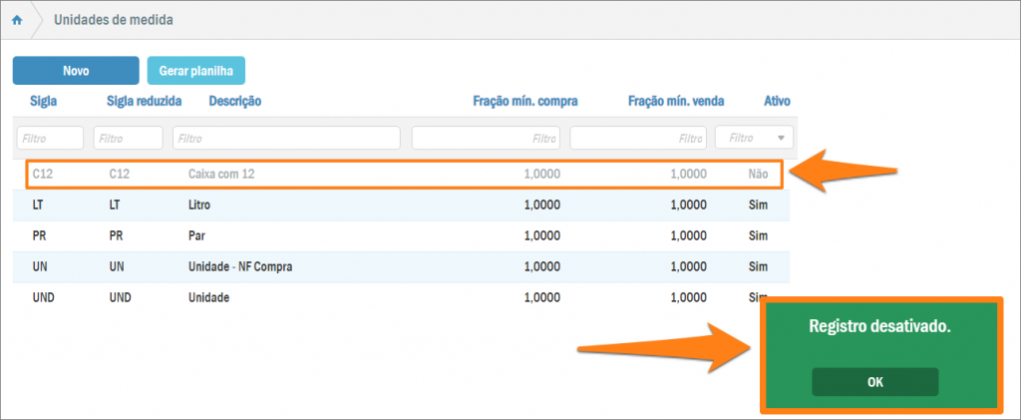Image resolution: width=1021 pixels, height=420 pixels.
Task: Click the Gerar planilha button
Action: pyautogui.click(x=195, y=71)
